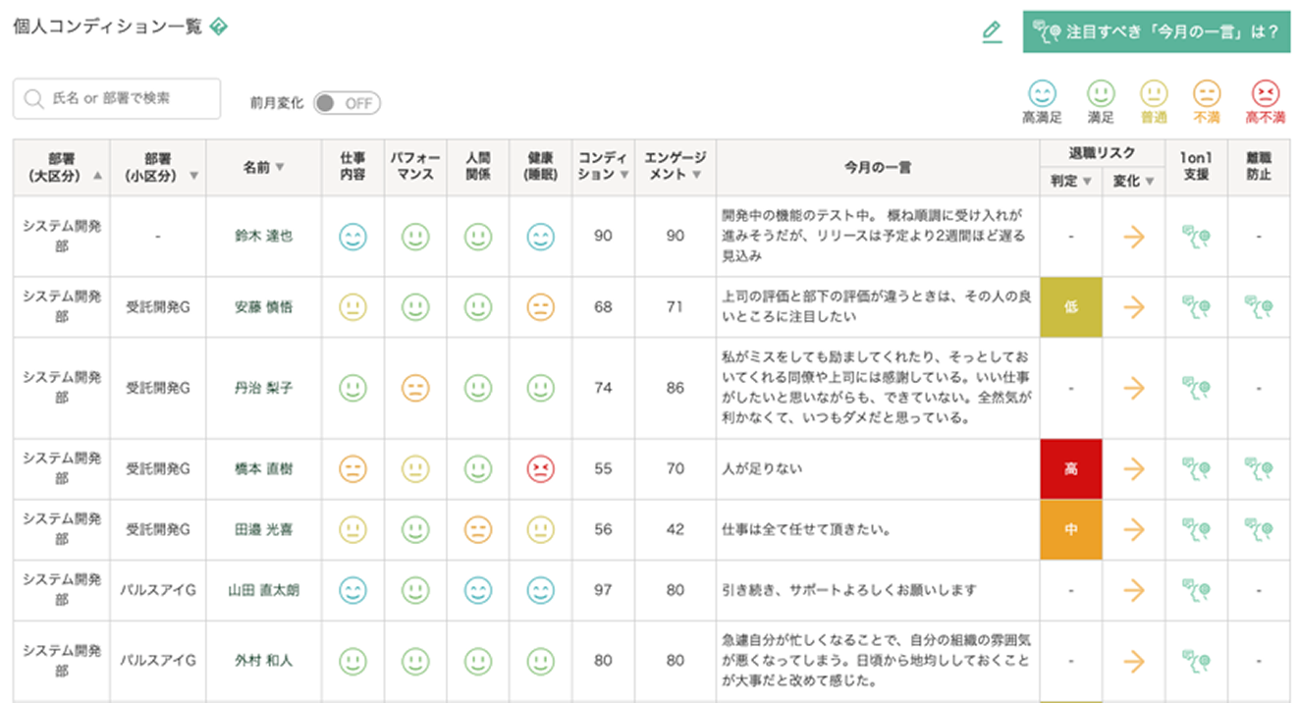Click 橋本 直樹's 離職防止 icon
The image size is (1300, 703).
(x=1259, y=469)
